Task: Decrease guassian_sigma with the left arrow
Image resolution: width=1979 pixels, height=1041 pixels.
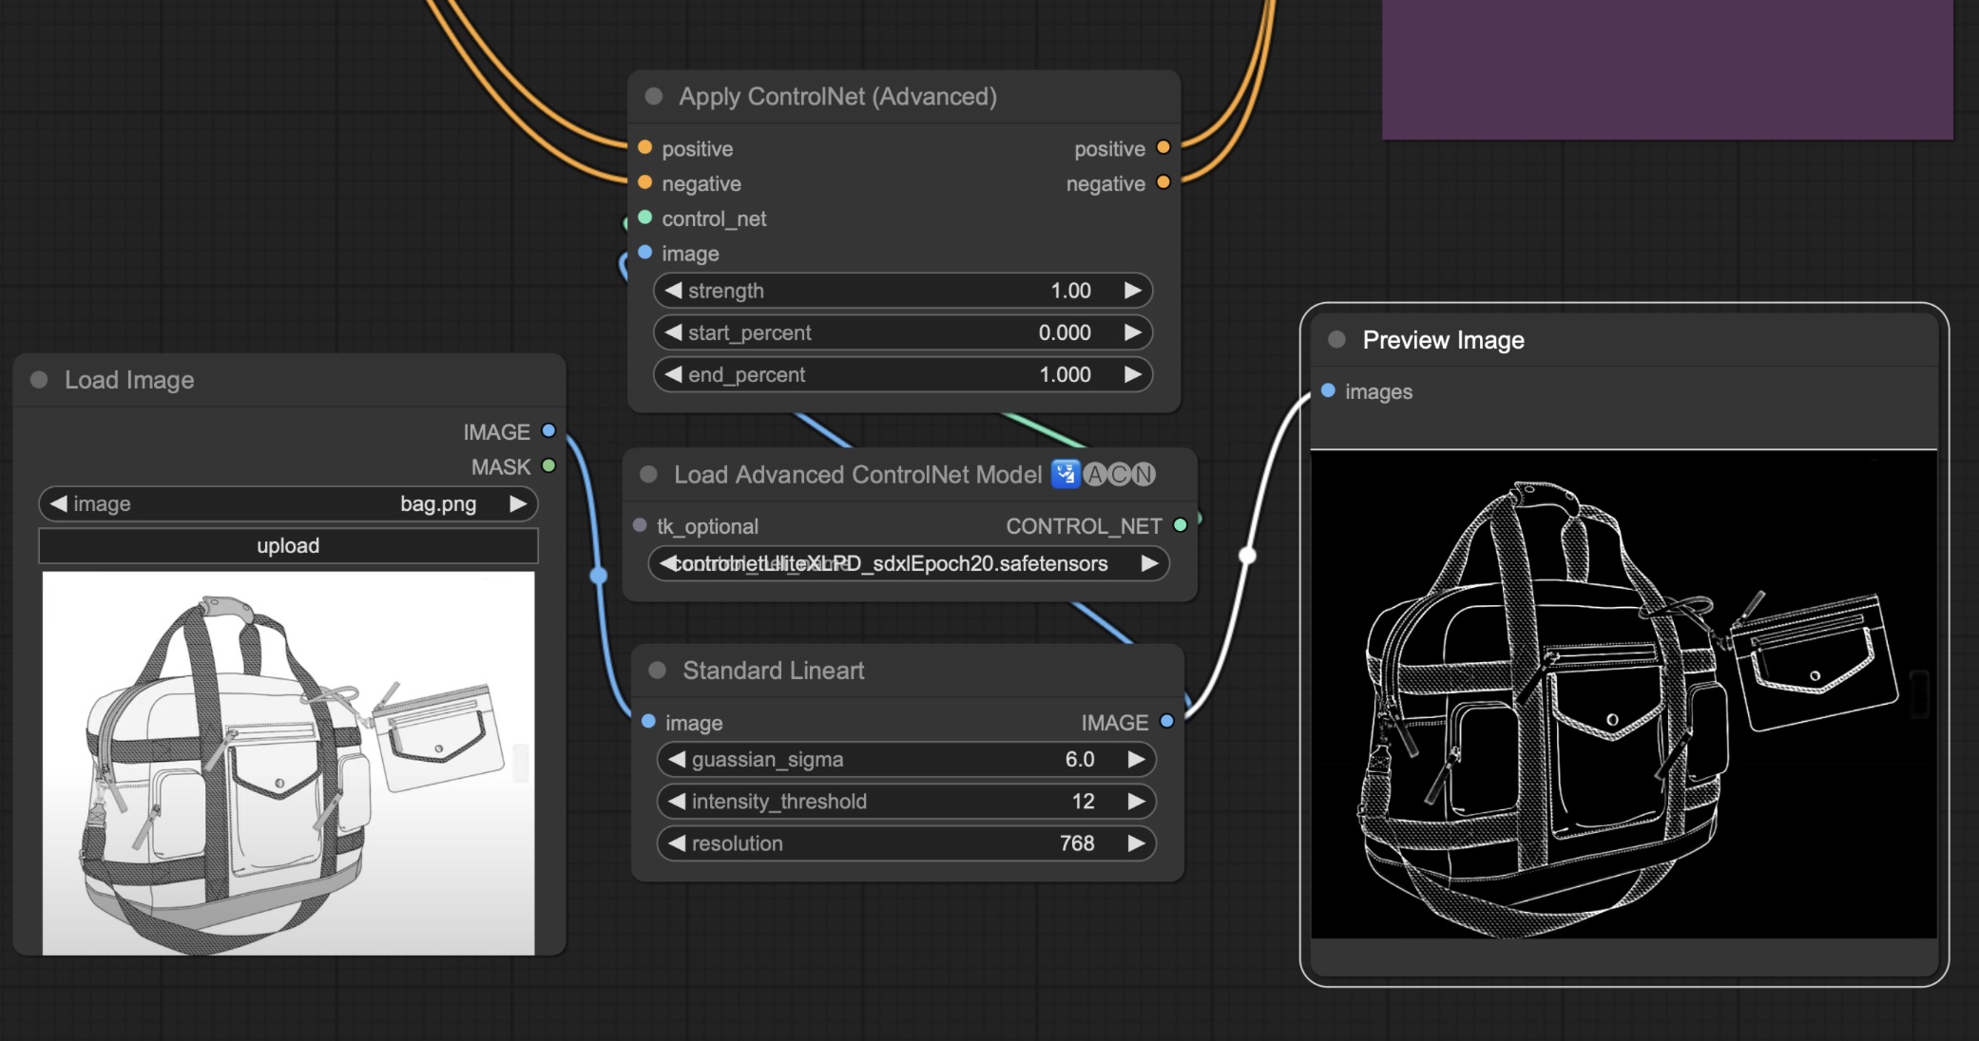Action: point(677,759)
